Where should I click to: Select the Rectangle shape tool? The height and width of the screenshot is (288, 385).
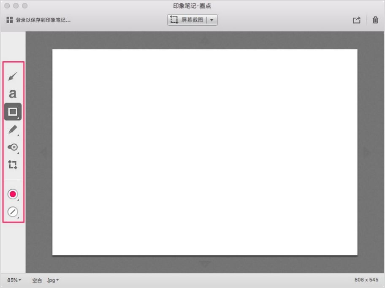point(13,112)
